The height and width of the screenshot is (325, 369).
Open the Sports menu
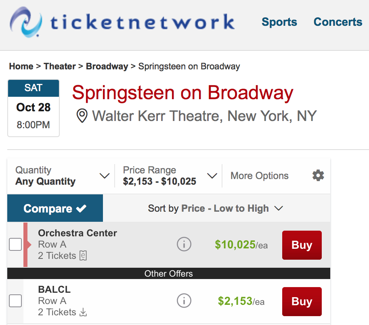[279, 22]
